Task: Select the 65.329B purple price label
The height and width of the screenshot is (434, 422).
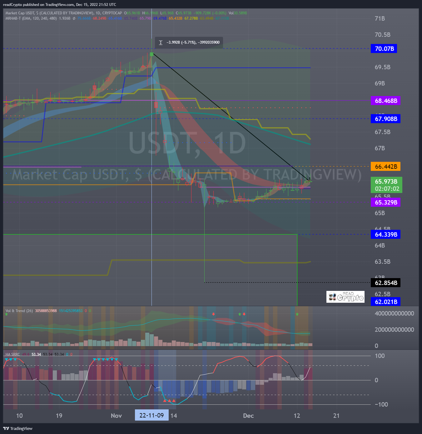Action: 385,202
